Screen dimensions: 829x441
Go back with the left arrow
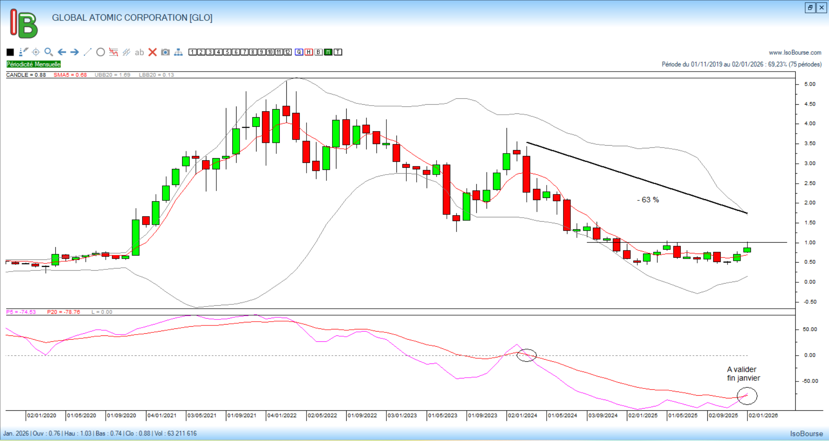pos(62,52)
